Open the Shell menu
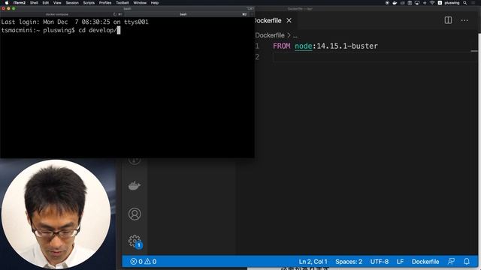 coord(34,3)
